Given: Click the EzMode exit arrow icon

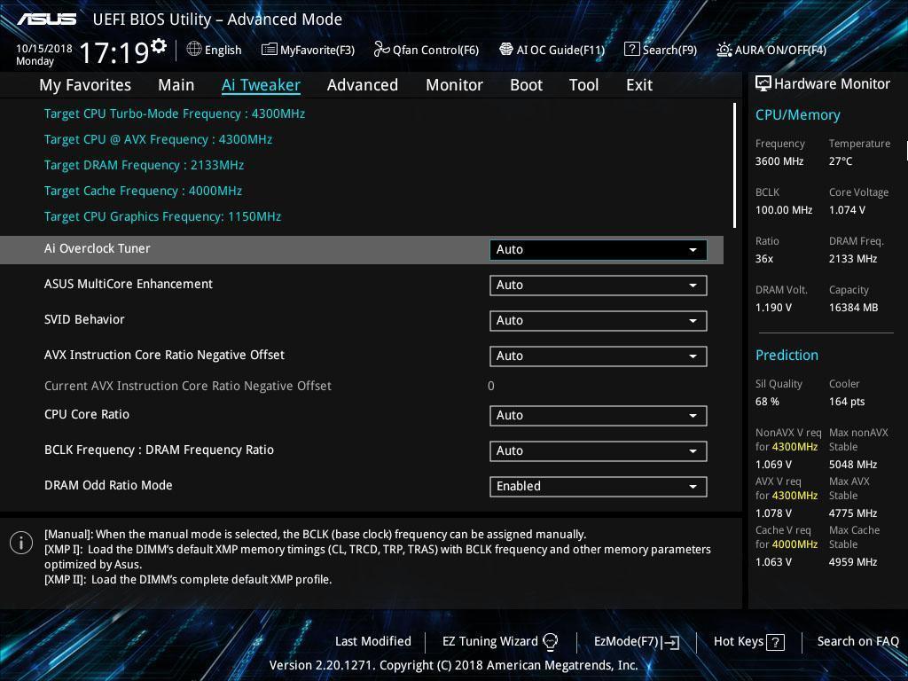Looking at the screenshot, I should (x=670, y=642).
